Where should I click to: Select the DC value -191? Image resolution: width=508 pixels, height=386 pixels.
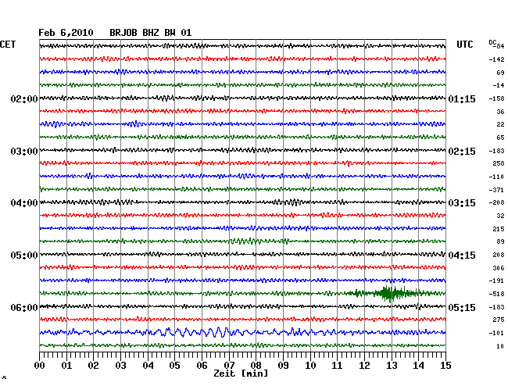coord(496,281)
